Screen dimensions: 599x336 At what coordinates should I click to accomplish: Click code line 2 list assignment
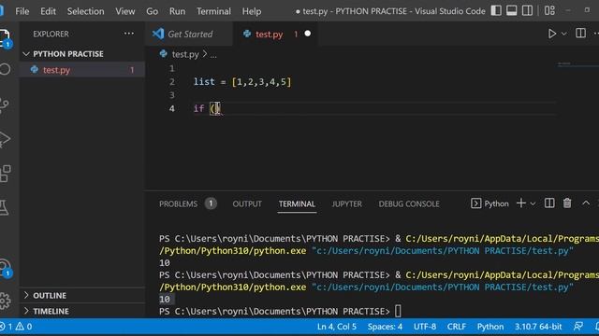(242, 82)
